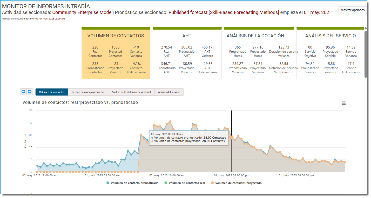The image size is (371, 198).
Task: Click the '277.16' Proyectado Horas value
Action: coord(258,47)
